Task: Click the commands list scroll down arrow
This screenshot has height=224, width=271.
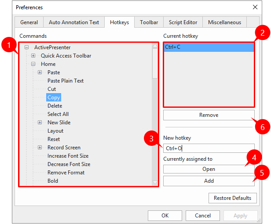Action: pos(155,183)
